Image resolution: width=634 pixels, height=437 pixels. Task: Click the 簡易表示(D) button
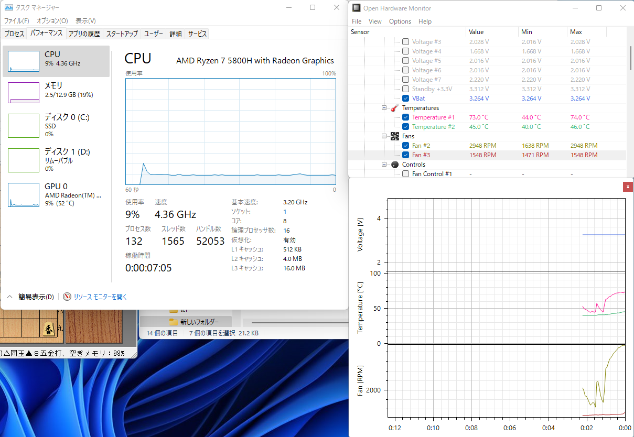[36, 297]
